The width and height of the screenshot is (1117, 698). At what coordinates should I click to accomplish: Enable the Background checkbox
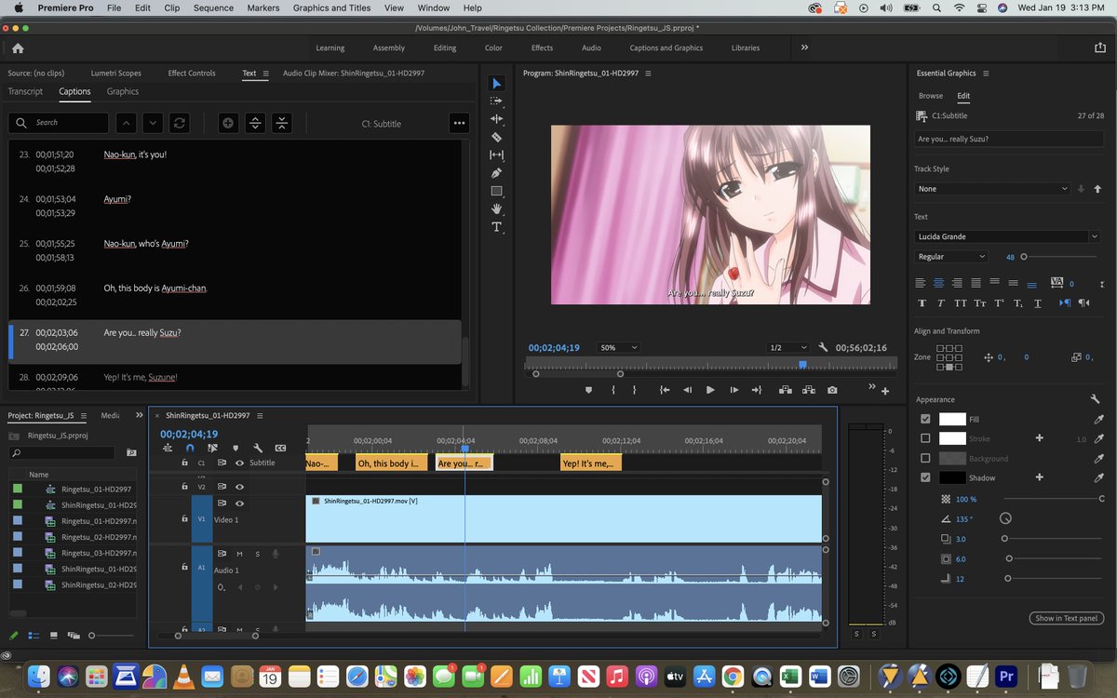click(x=925, y=458)
